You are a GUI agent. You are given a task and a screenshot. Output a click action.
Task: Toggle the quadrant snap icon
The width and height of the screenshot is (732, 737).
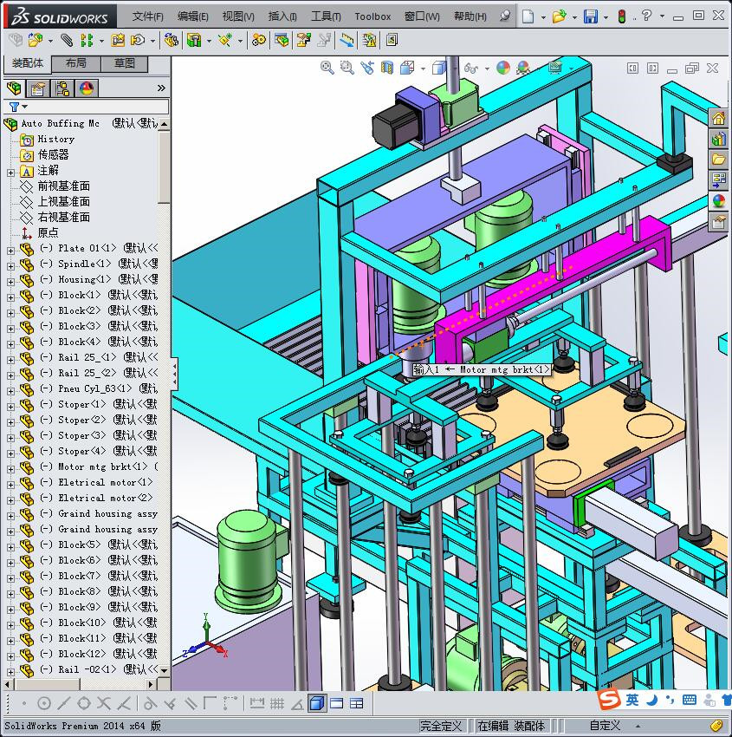[x=84, y=703]
